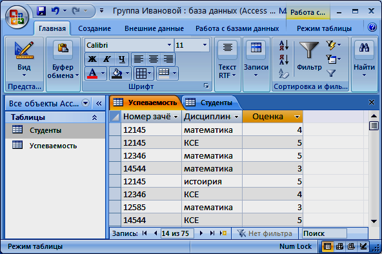Undo the last action
This screenshot has width=382, height=254.
(x=55, y=11)
